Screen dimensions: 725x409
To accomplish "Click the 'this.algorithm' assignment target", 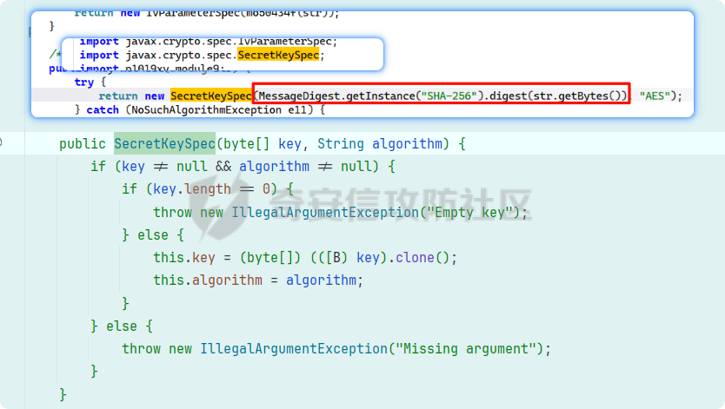I will 208,280.
